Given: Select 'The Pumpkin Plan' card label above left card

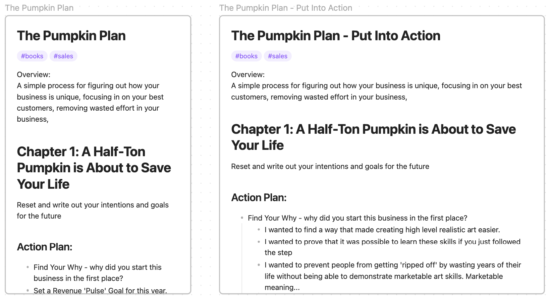Looking at the screenshot, I should [x=39, y=8].
